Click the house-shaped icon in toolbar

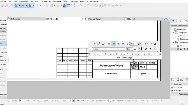pos(100,6)
